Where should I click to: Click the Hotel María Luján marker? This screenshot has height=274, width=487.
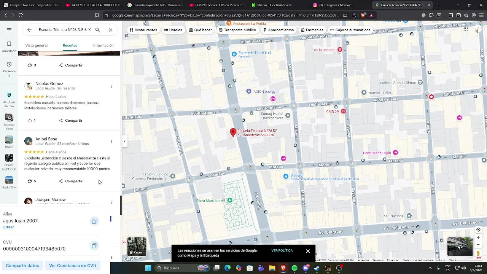(x=395, y=153)
